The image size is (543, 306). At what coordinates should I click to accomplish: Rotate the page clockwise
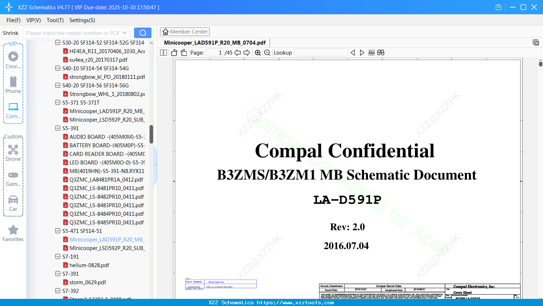click(184, 53)
